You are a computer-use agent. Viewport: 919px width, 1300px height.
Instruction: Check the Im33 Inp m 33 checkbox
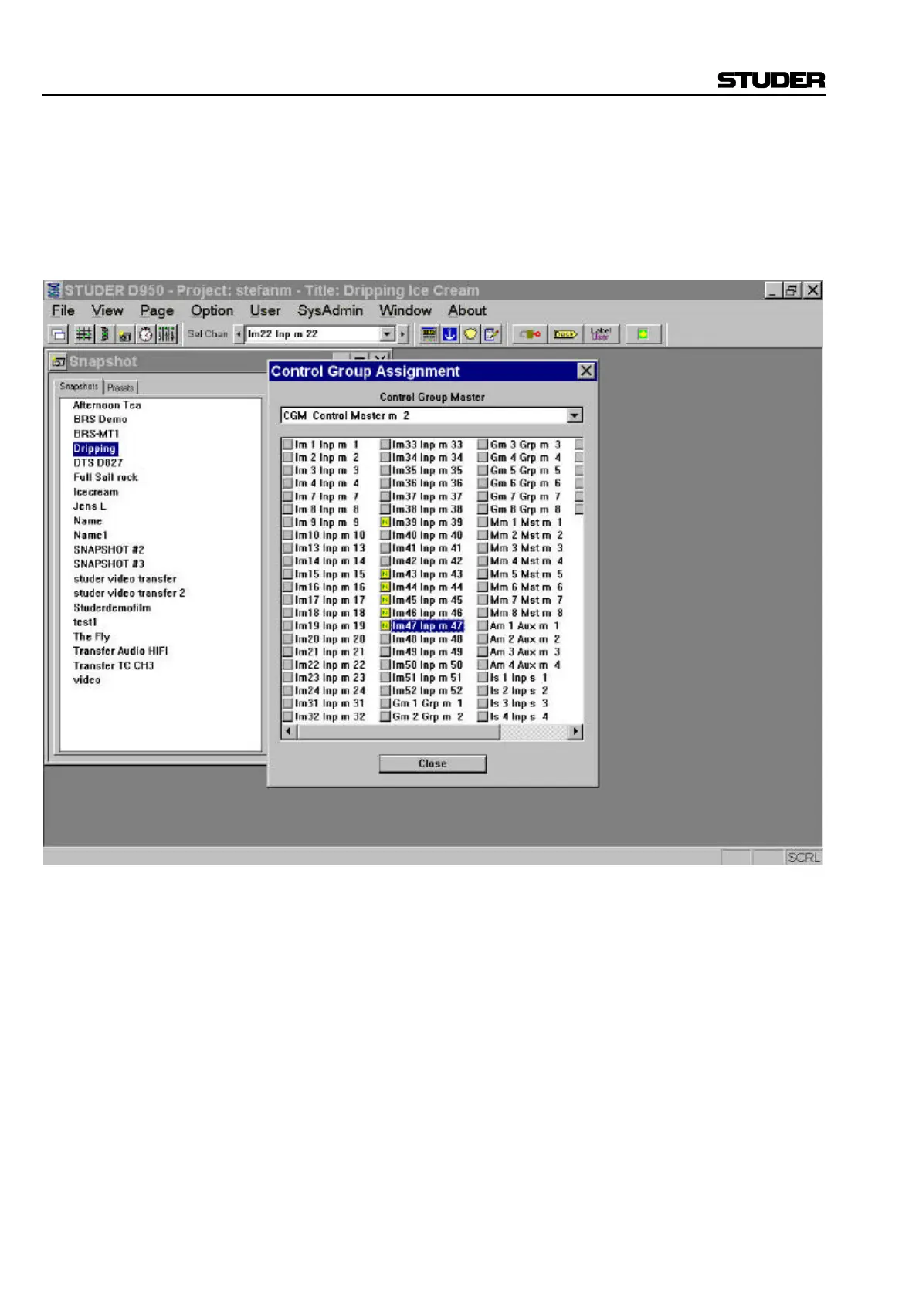pyautogui.click(x=385, y=445)
